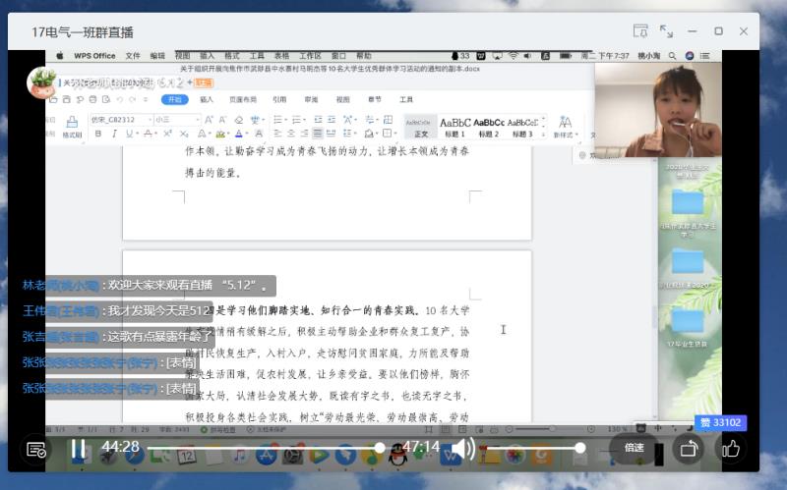
Task: Click the streamer avatar at top left
Action: (x=42, y=82)
